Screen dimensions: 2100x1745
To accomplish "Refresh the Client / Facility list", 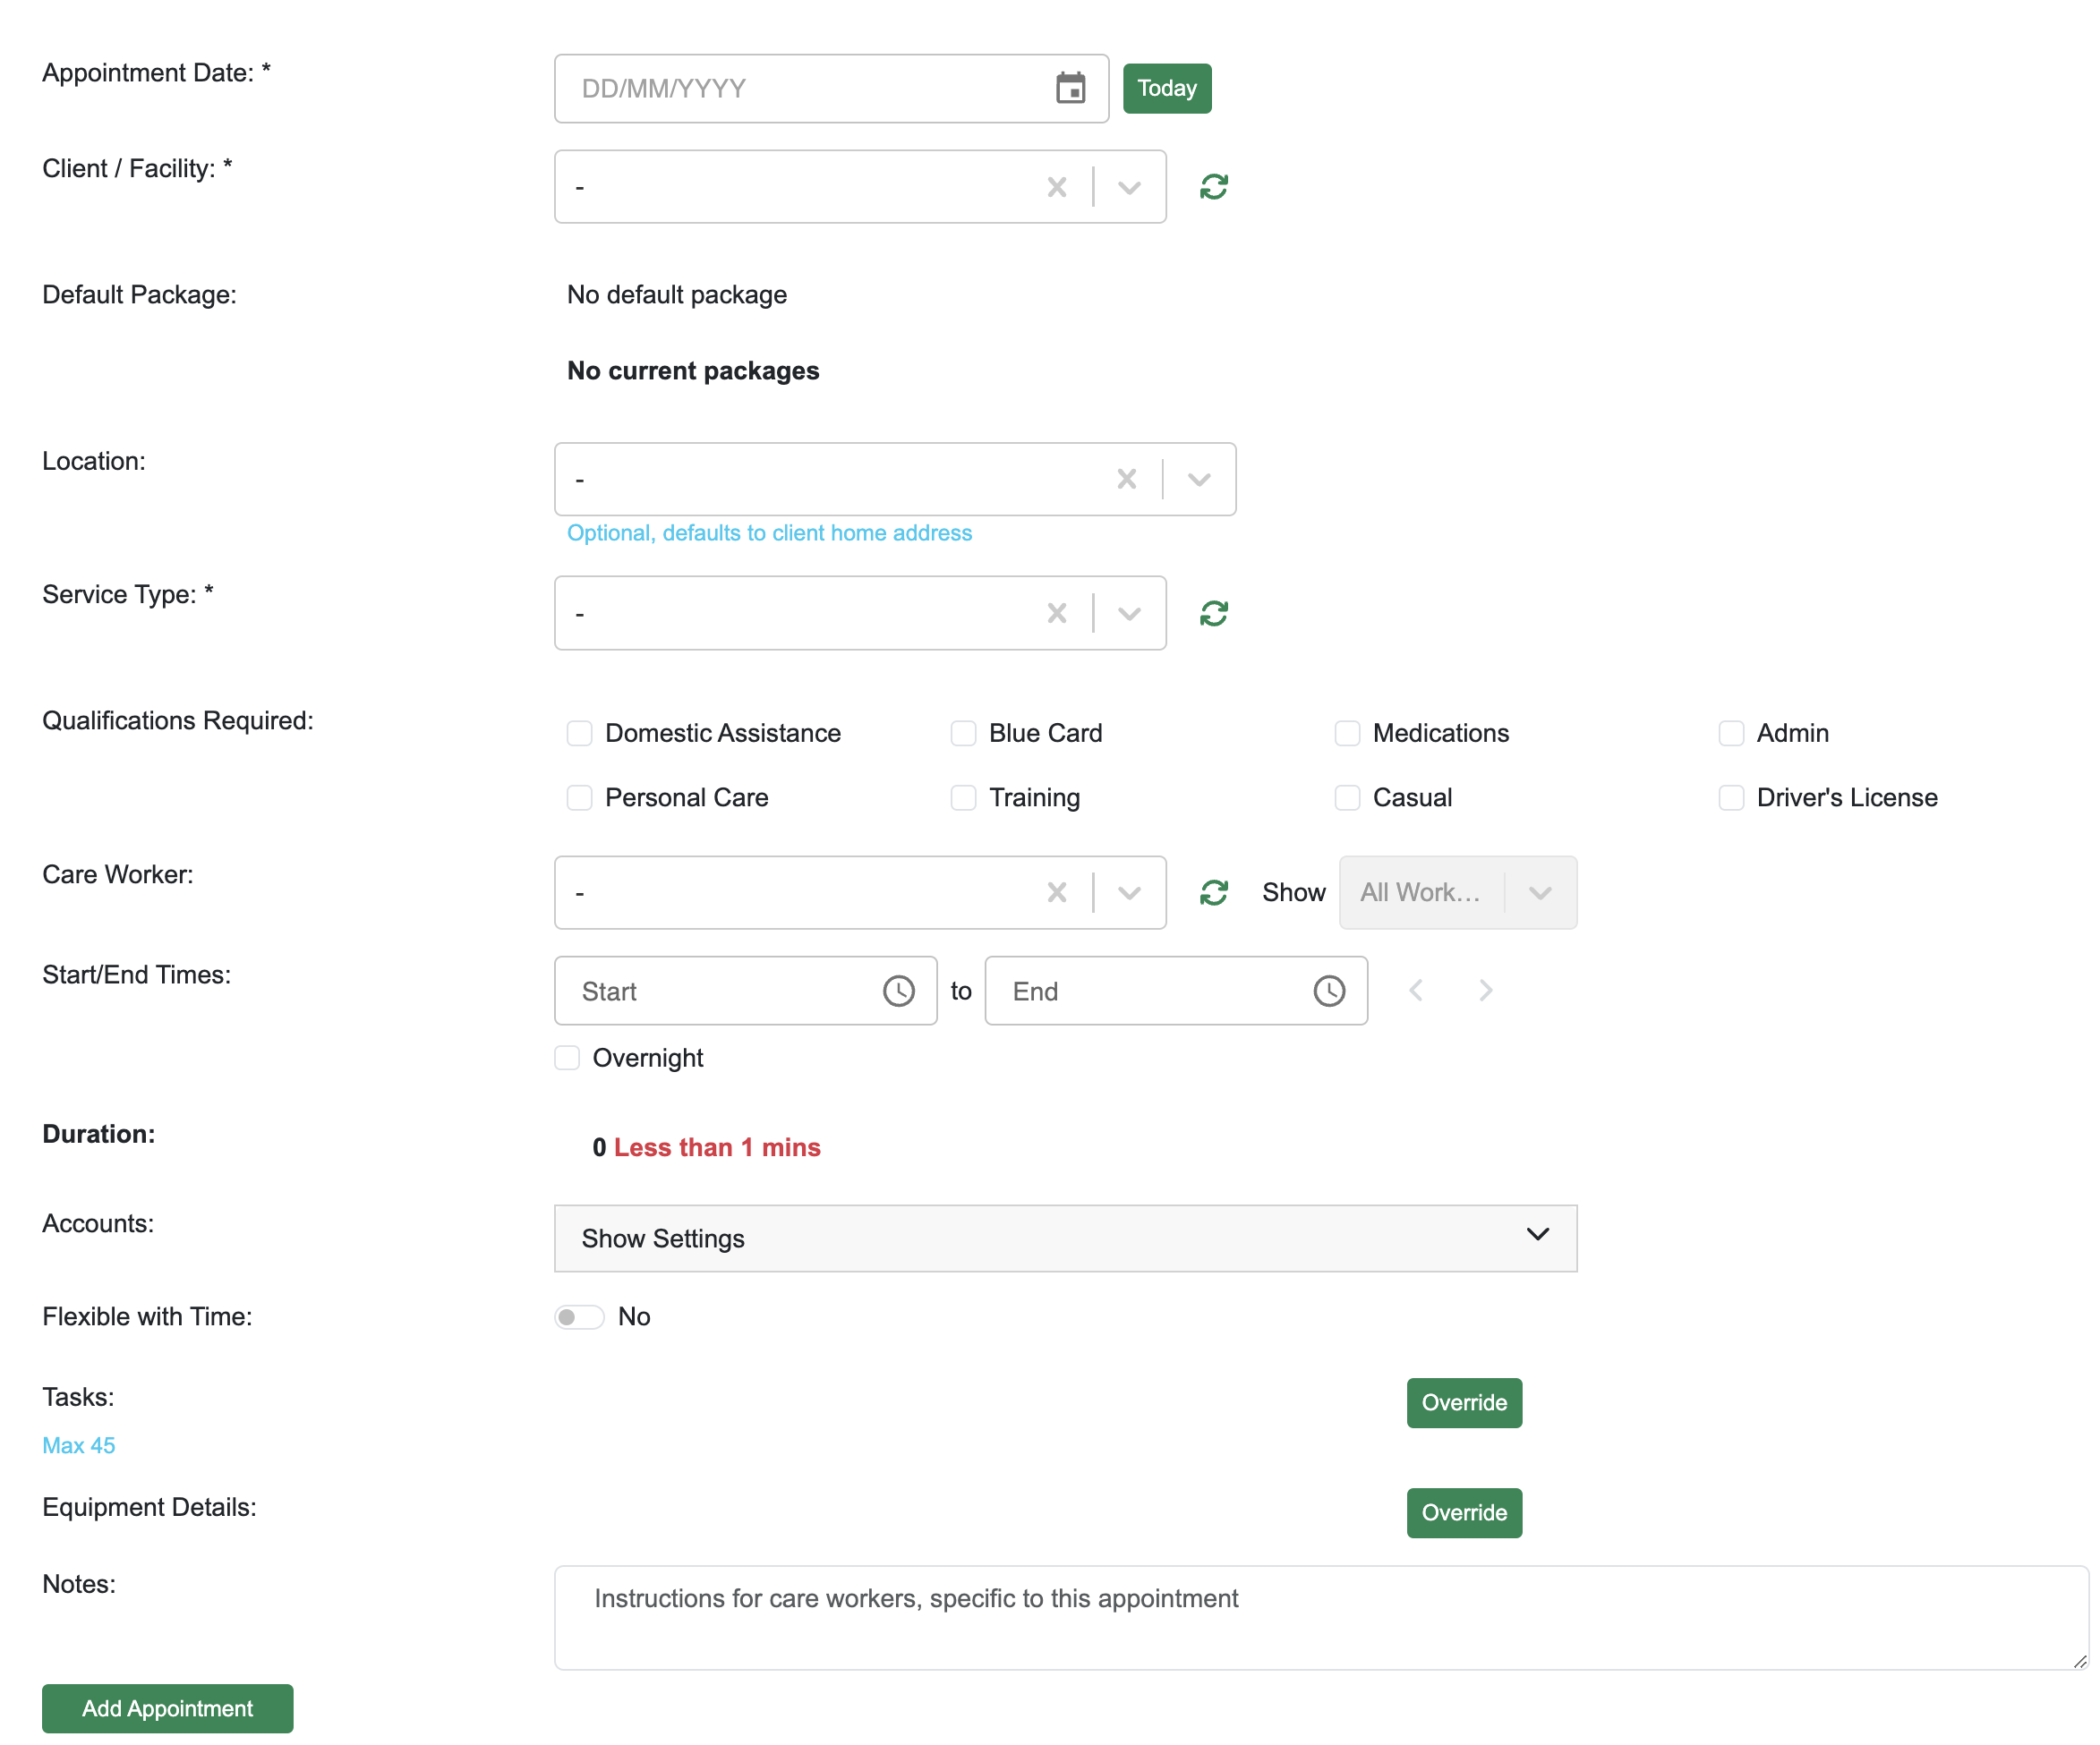I will point(1213,187).
